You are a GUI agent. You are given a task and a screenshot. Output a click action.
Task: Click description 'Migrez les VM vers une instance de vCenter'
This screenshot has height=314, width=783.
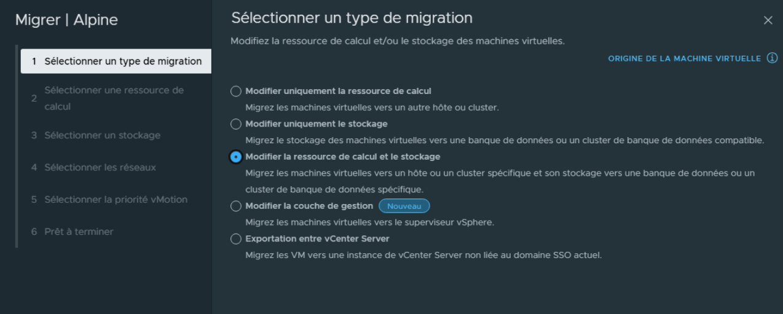tap(423, 255)
